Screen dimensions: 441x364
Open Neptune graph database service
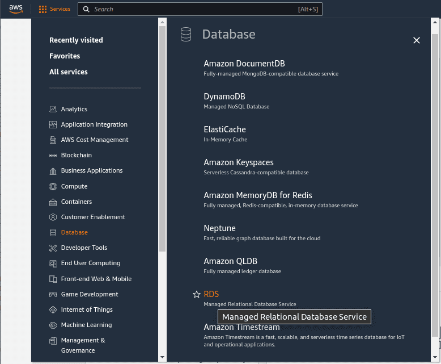click(220, 228)
